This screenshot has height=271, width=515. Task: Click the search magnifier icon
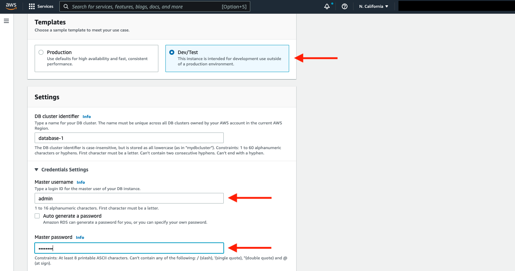pyautogui.click(x=66, y=6)
